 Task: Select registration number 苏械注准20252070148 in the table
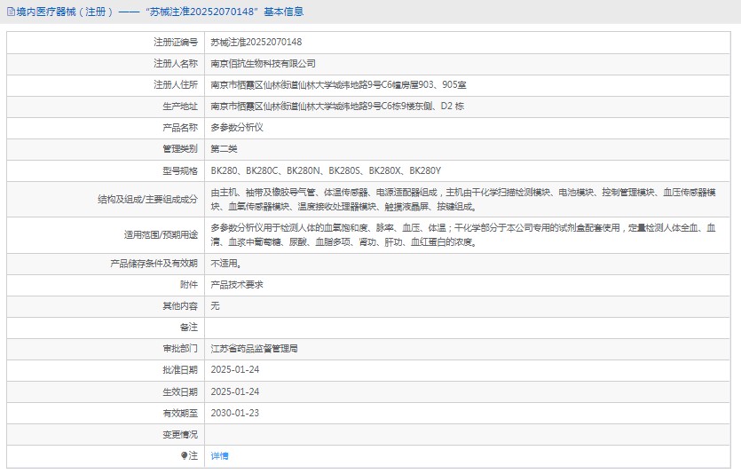[x=256, y=42]
